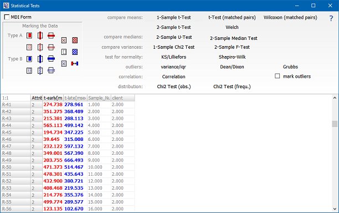This screenshot has height=213, width=339.
Task: Select row header R-41
Action: point(16,105)
